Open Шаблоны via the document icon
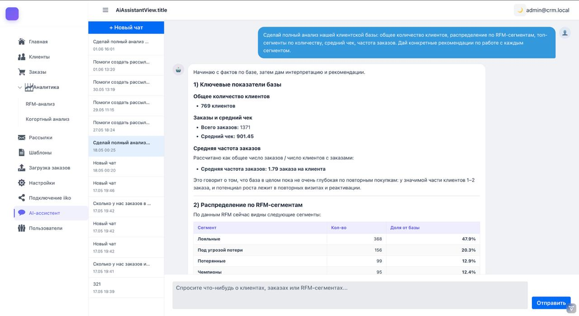The height and width of the screenshot is (316, 579). click(21, 153)
